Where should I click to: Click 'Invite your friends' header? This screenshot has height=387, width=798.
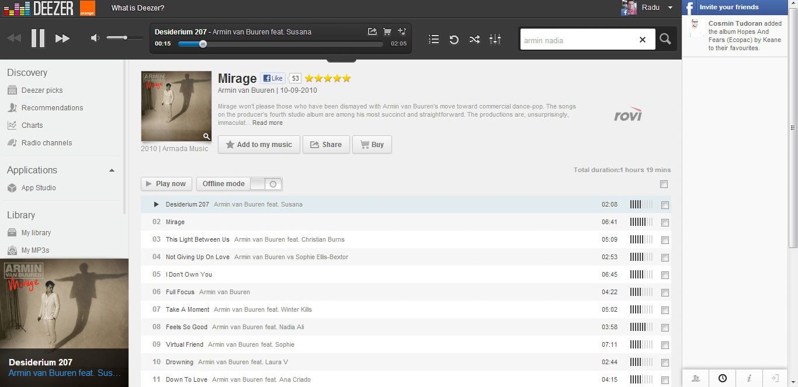(x=729, y=8)
